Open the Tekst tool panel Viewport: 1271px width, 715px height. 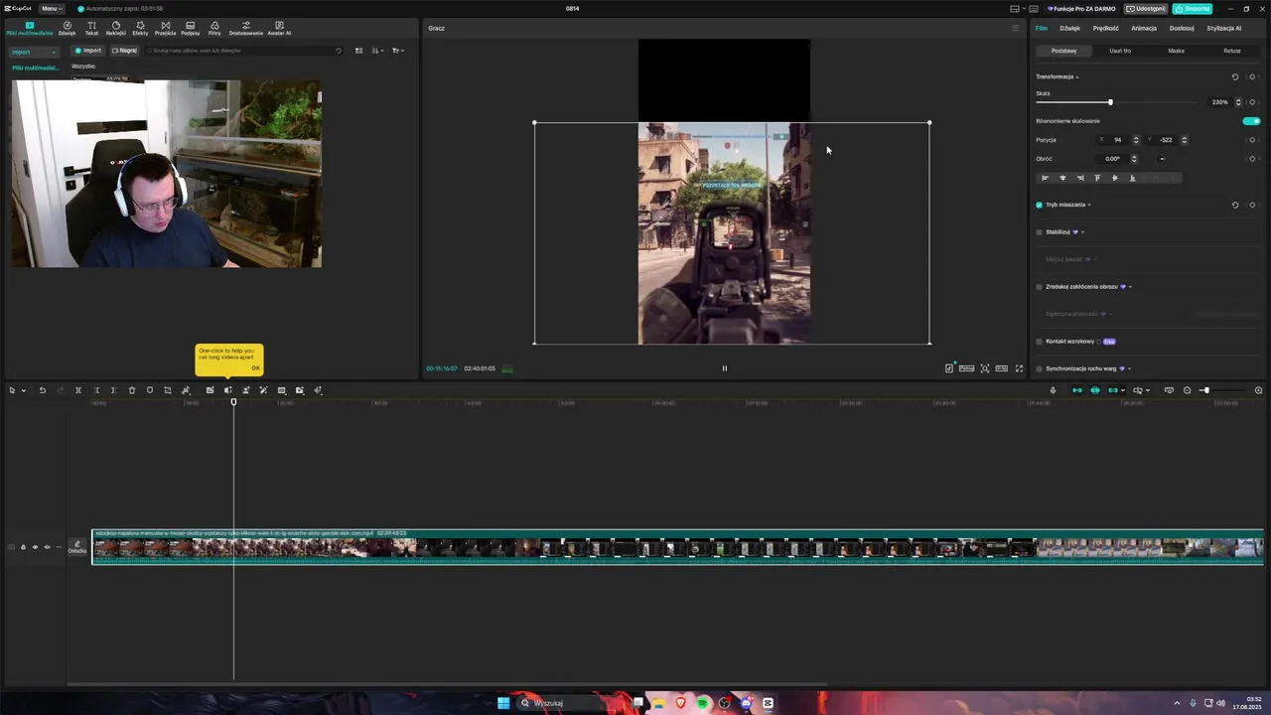[91, 28]
